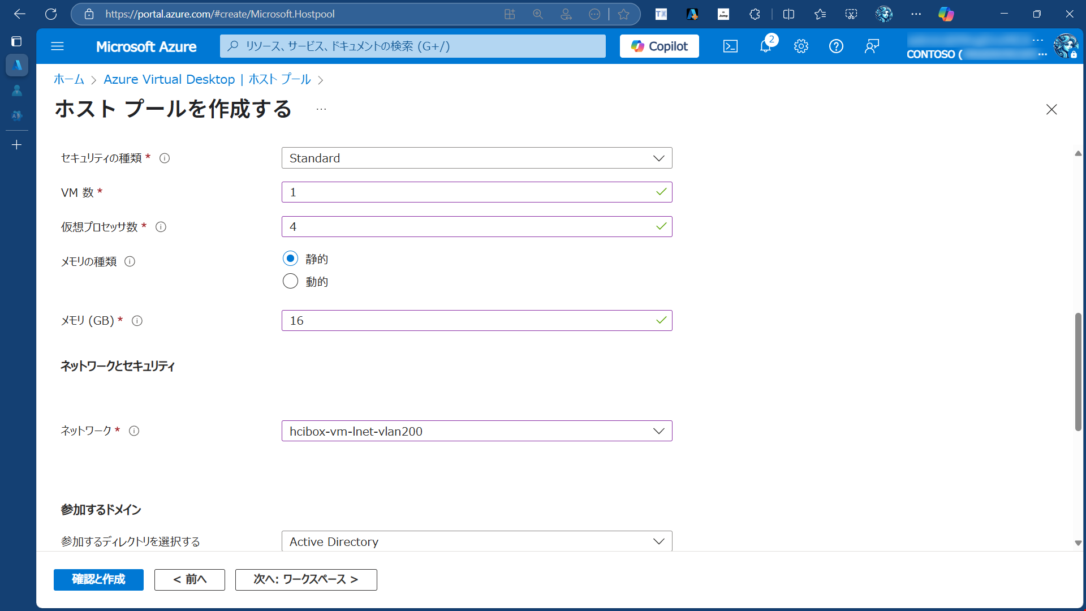Viewport: 1086px width, 611px height.
Task: Open portal settings gear
Action: [801, 46]
